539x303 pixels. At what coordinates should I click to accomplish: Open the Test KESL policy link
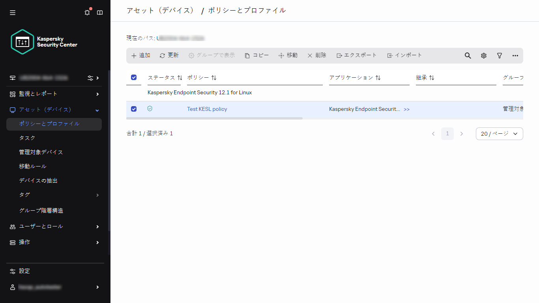click(x=207, y=108)
